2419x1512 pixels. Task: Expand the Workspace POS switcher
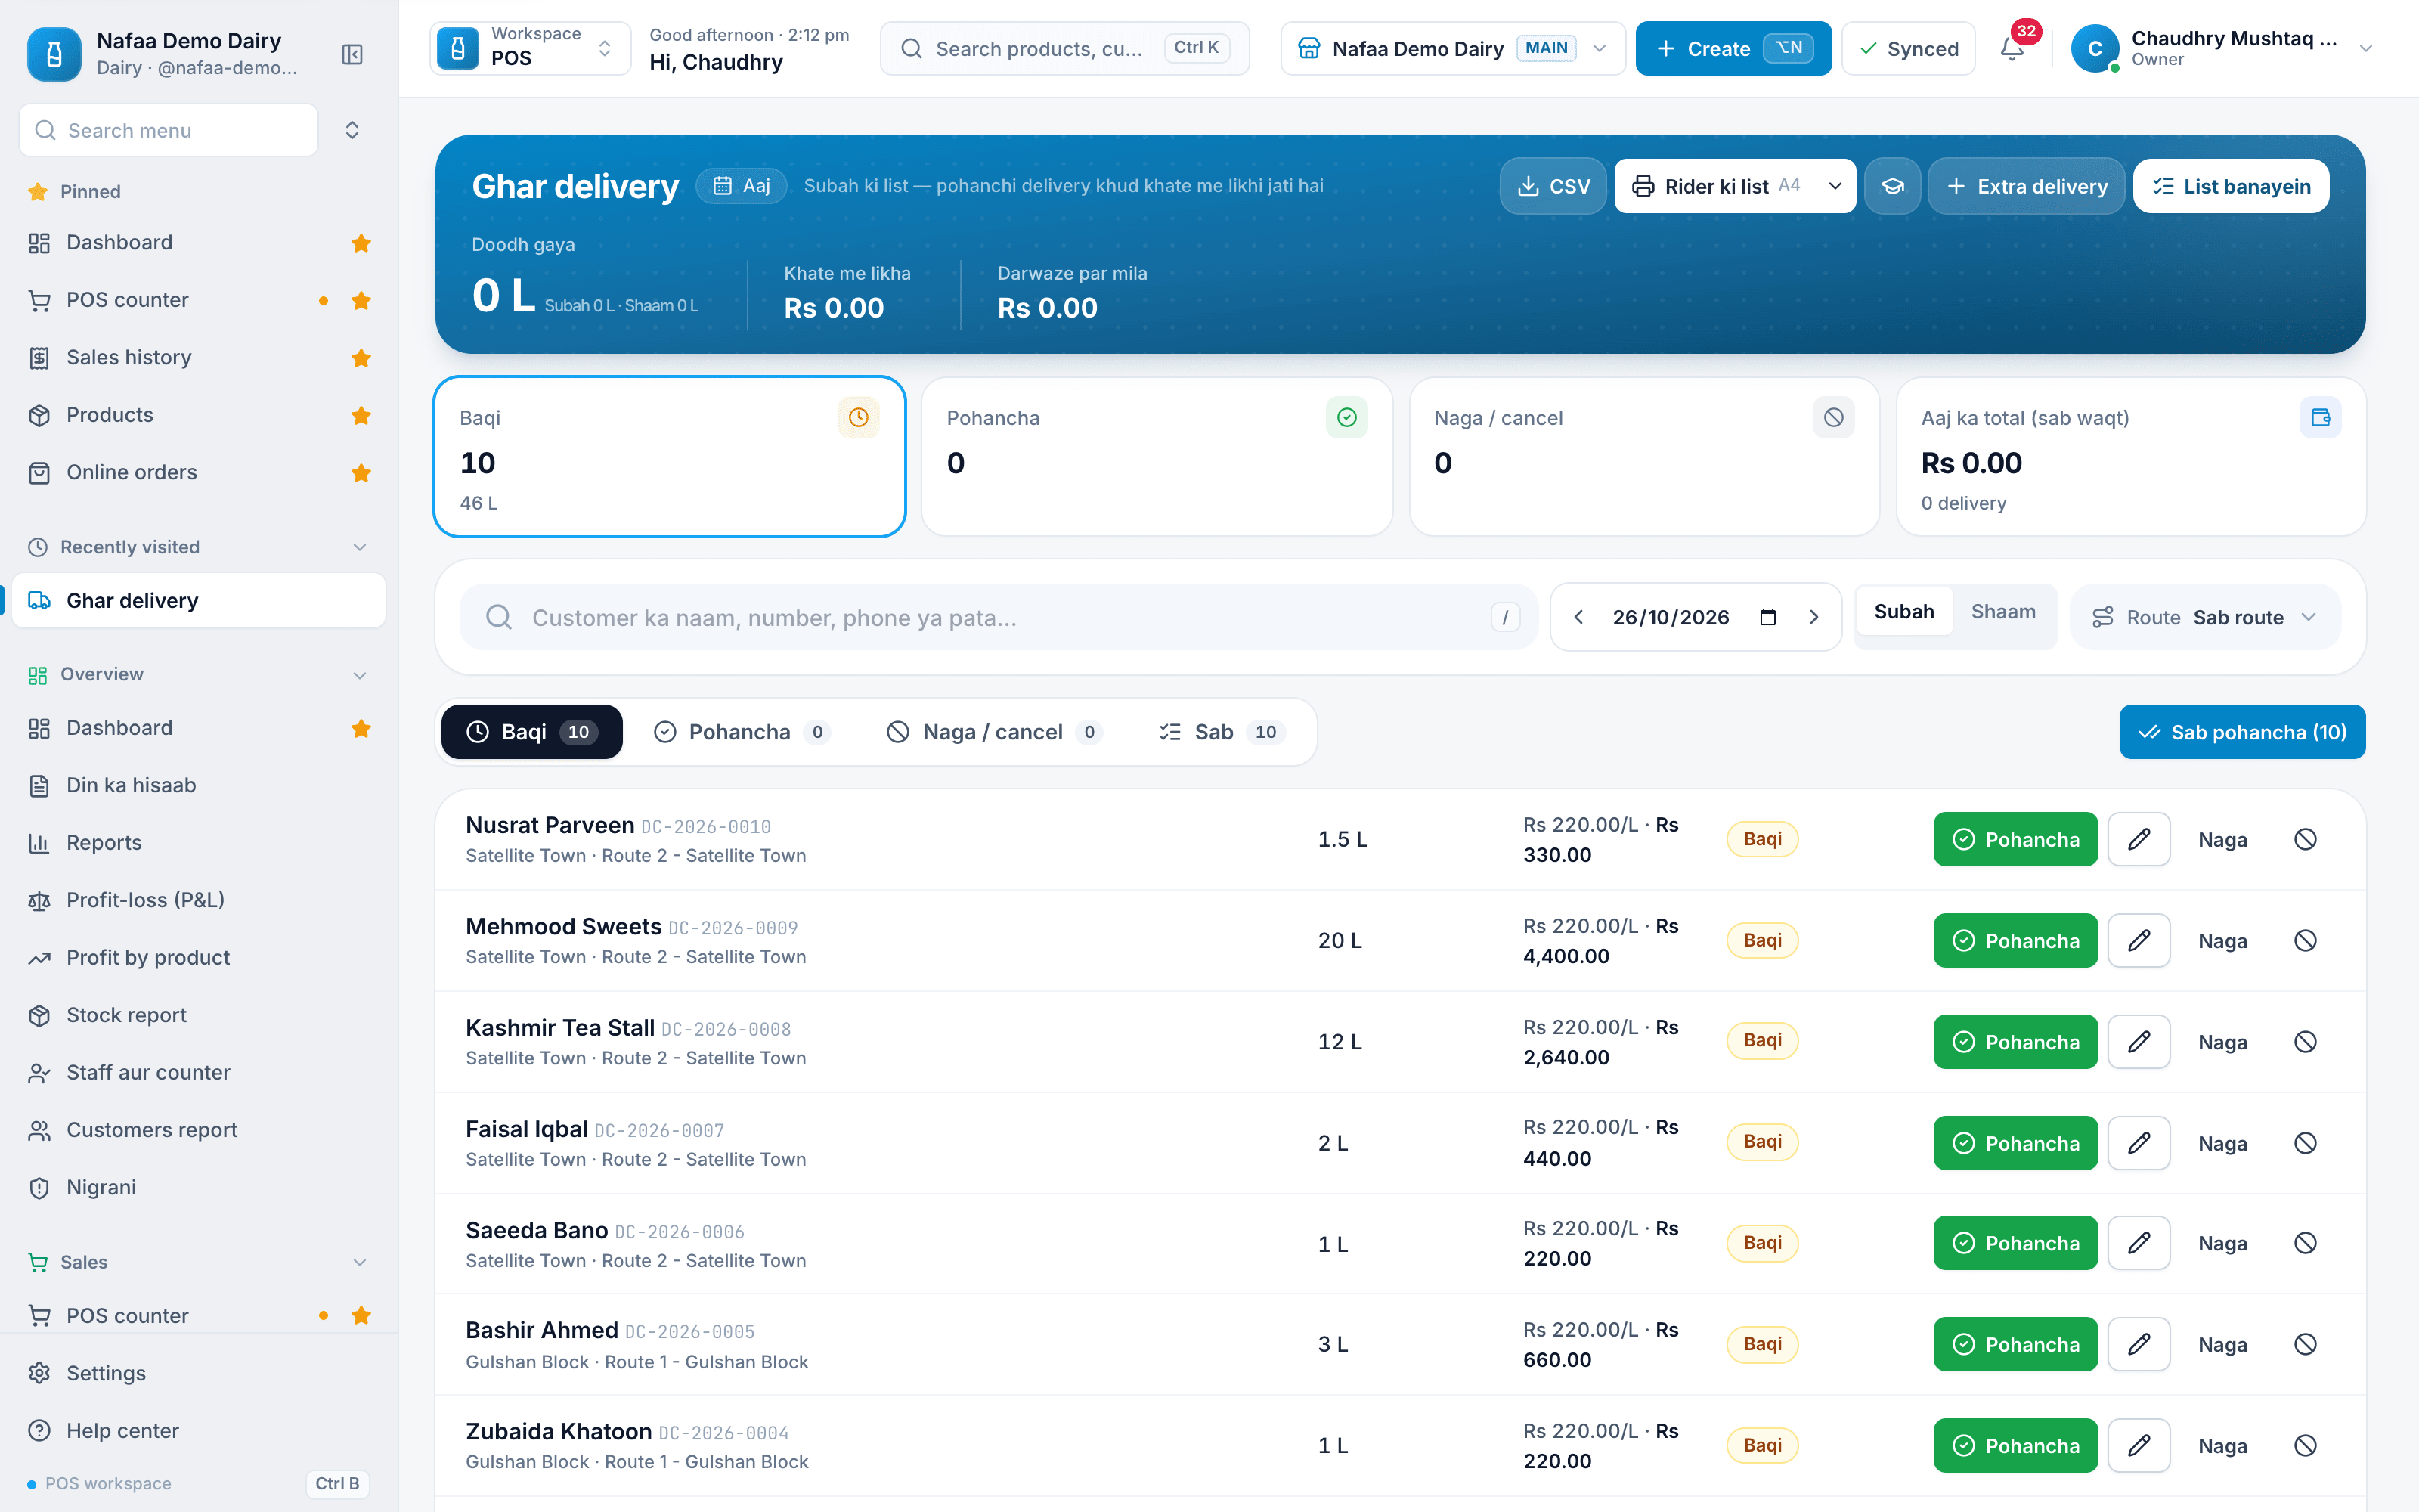pyautogui.click(x=530, y=48)
